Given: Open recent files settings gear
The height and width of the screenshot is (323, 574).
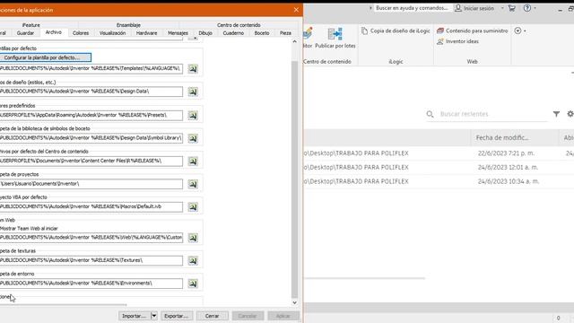Looking at the screenshot, I should [570, 114].
